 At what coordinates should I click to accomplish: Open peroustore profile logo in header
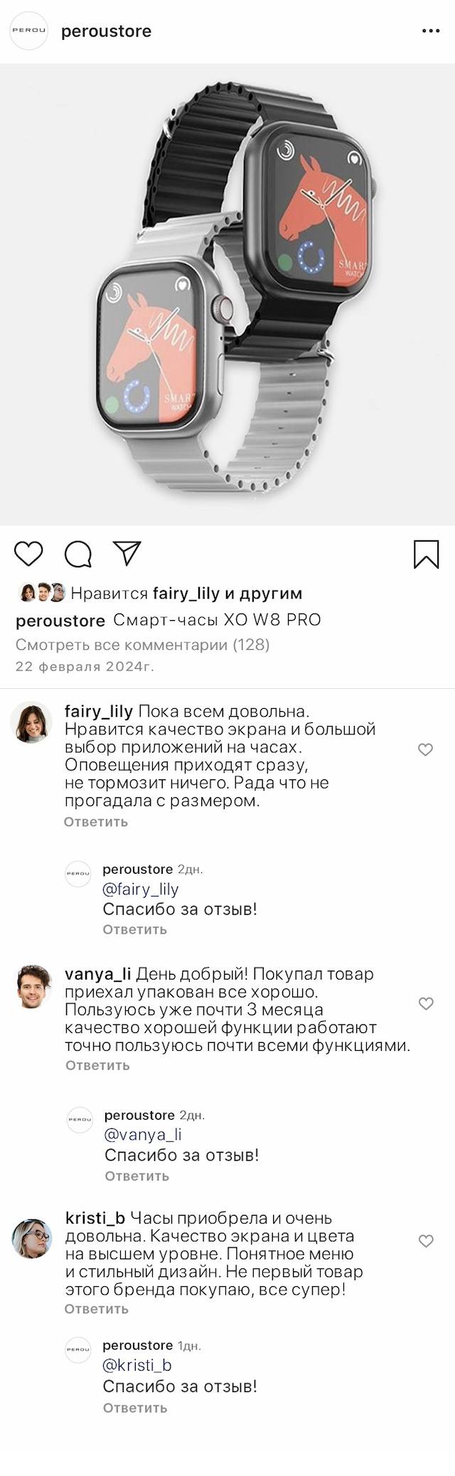click(28, 31)
